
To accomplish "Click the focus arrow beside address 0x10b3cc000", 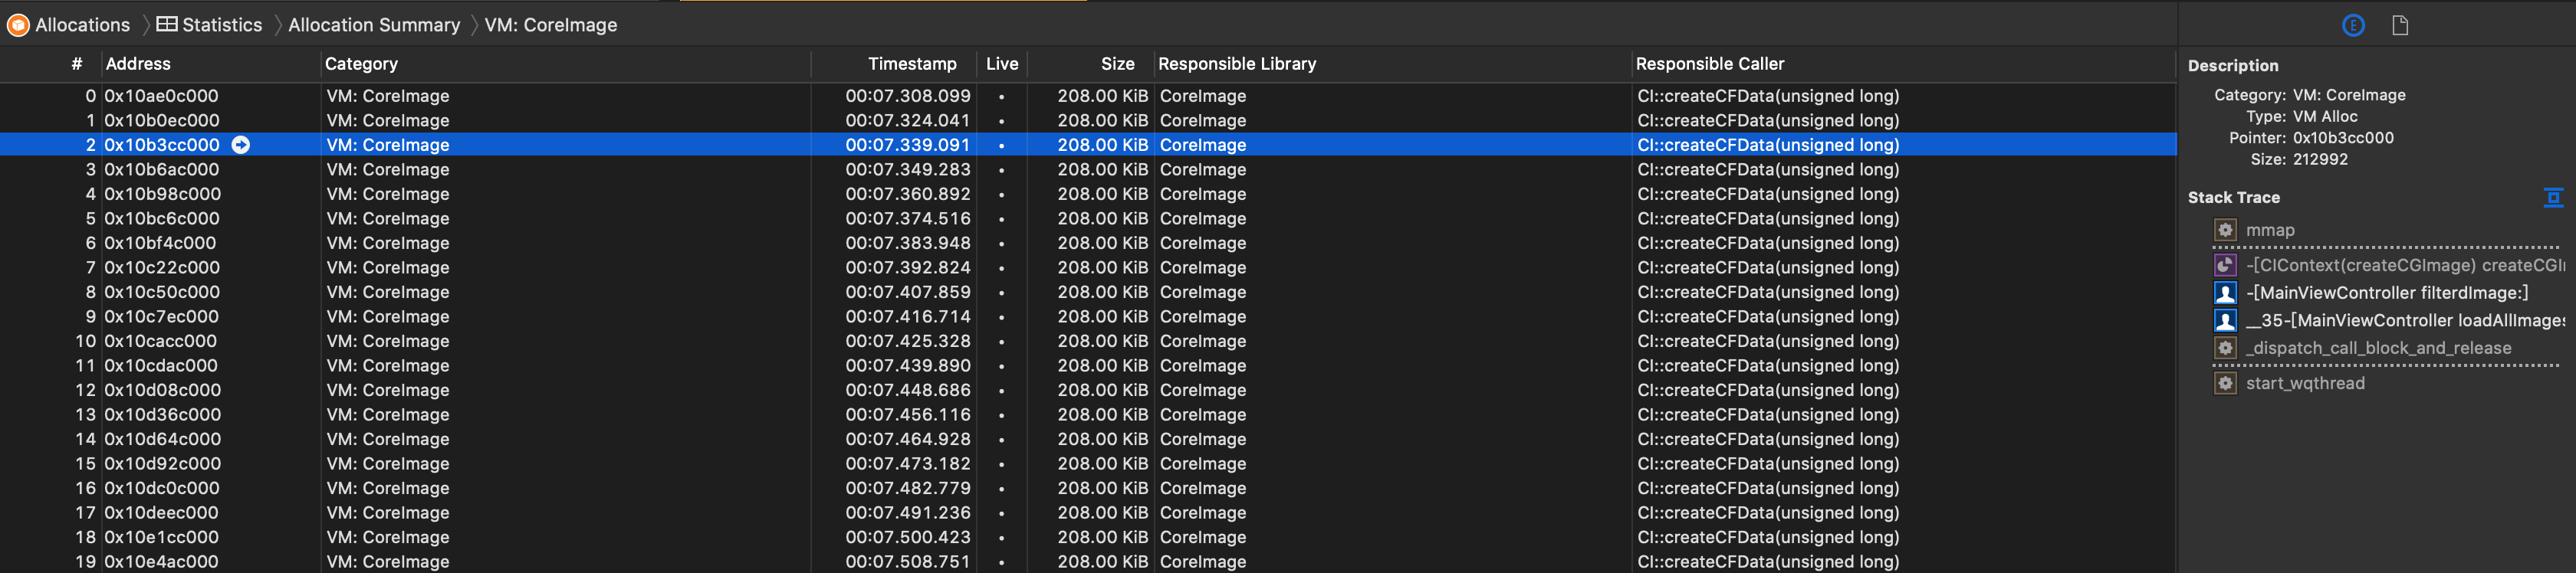I will (240, 145).
